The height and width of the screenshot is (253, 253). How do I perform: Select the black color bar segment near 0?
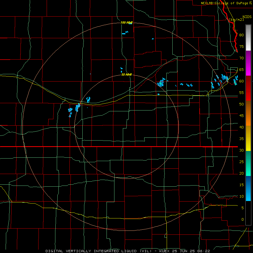(248, 213)
